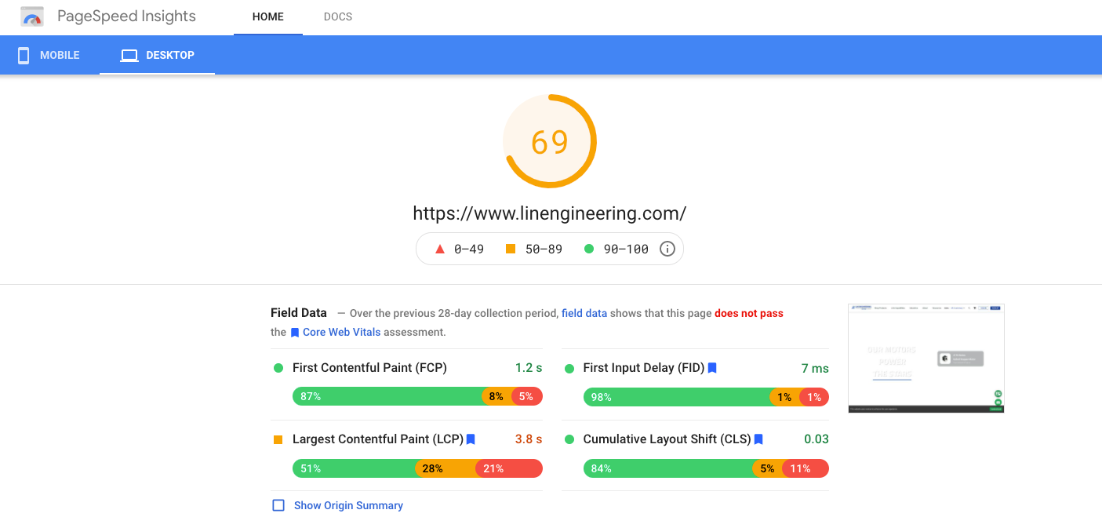The width and height of the screenshot is (1102, 528).
Task: Click the bookmark icon next to LCP
Action: click(x=471, y=439)
